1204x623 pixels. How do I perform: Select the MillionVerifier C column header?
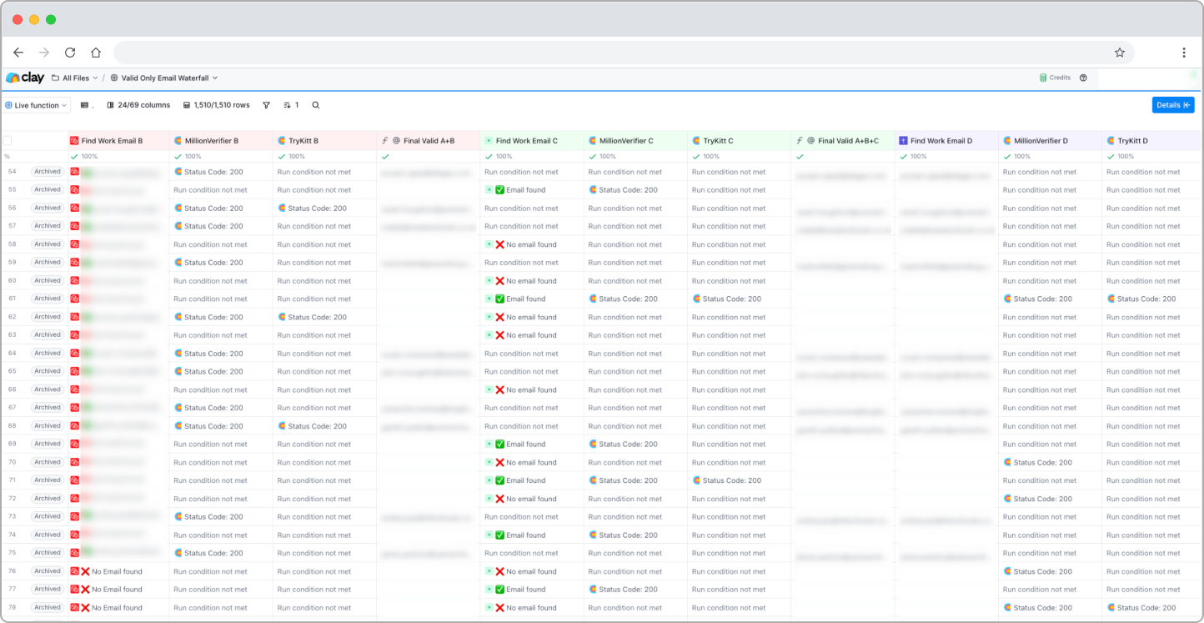[x=635, y=141]
